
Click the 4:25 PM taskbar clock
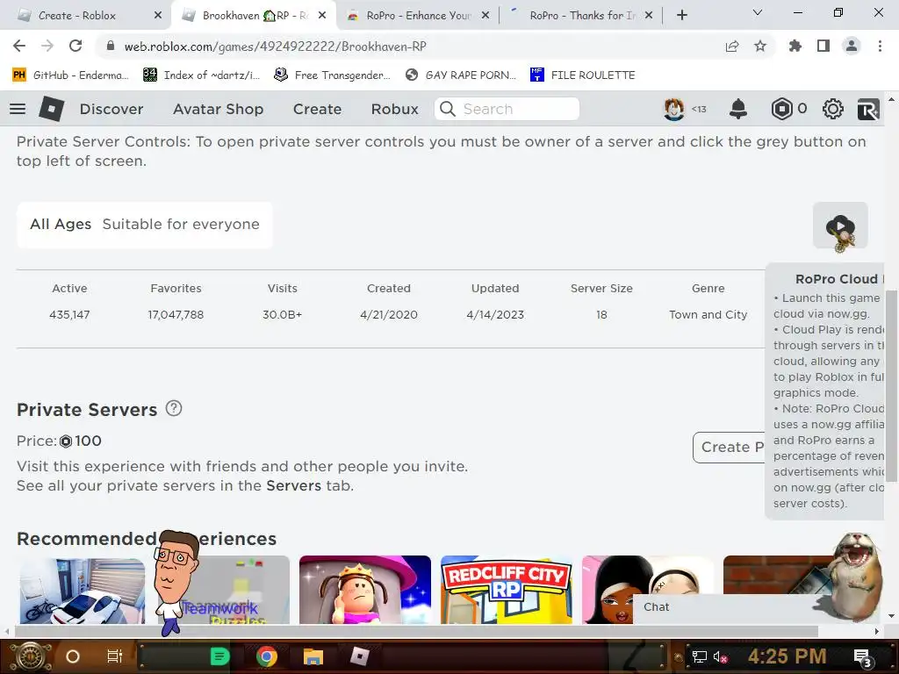click(787, 656)
